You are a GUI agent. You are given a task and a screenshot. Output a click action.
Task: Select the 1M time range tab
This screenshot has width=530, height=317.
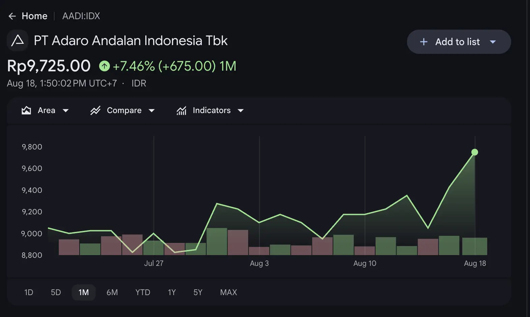tap(84, 292)
